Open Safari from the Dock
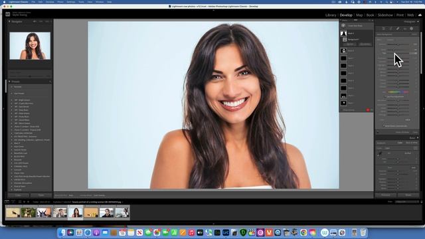 point(88,232)
